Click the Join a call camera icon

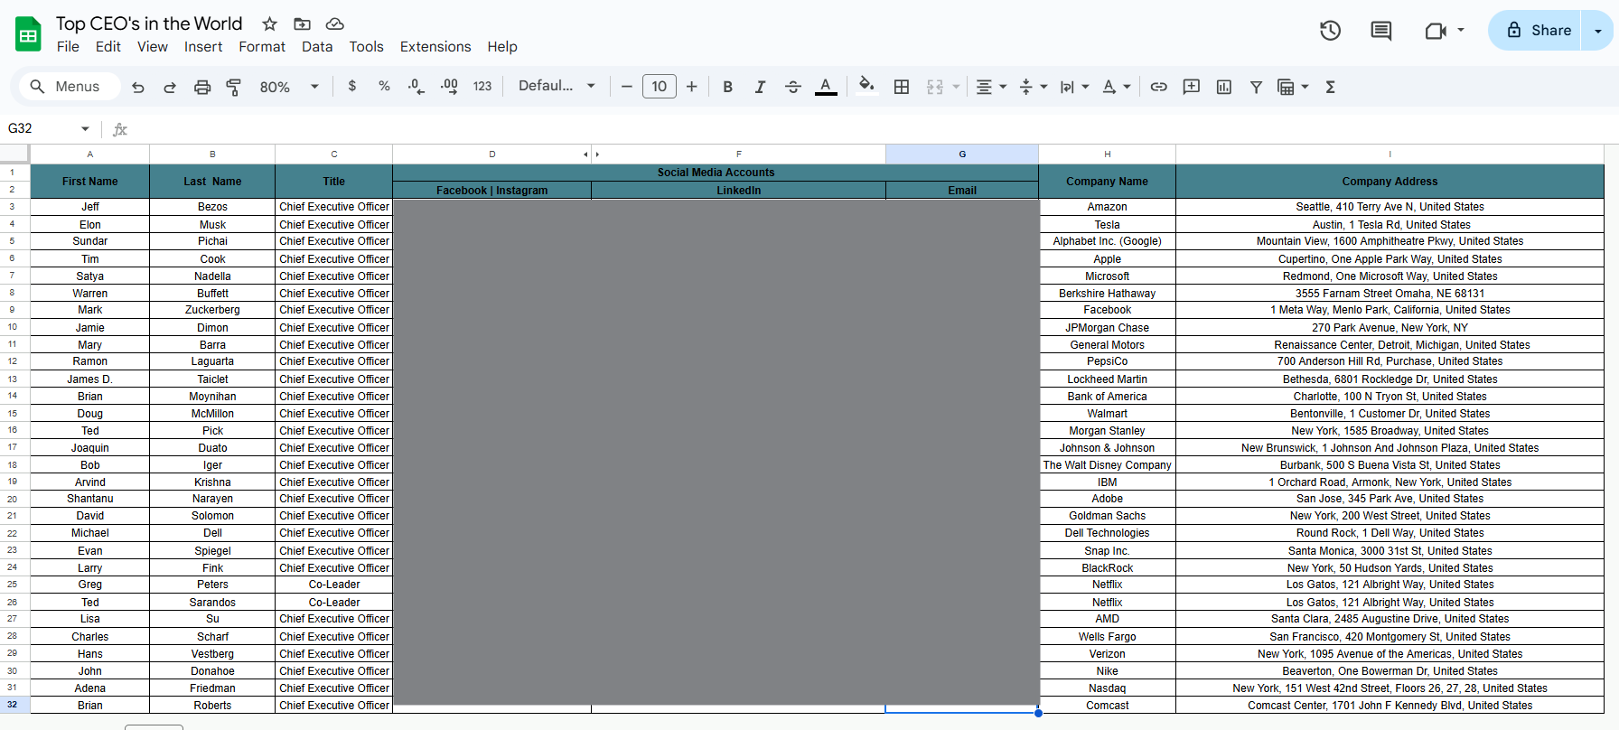(x=1436, y=31)
